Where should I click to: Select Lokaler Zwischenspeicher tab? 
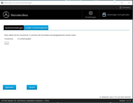tap(36, 28)
